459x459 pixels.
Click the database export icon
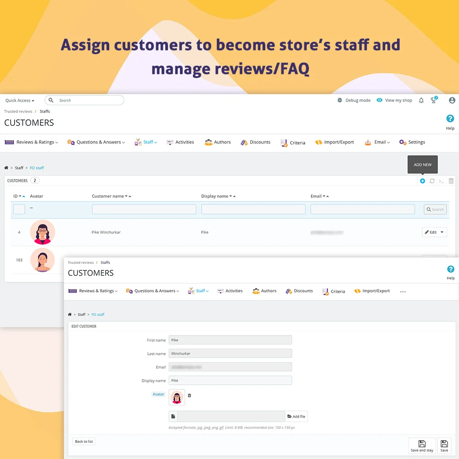[451, 181]
